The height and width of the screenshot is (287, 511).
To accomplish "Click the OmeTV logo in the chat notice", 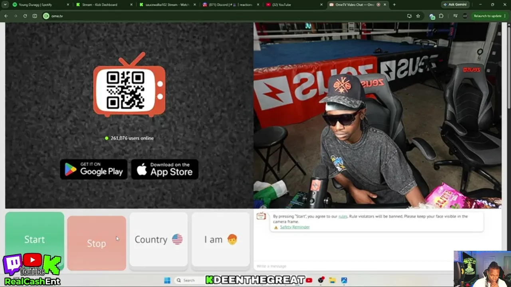I will point(261,216).
